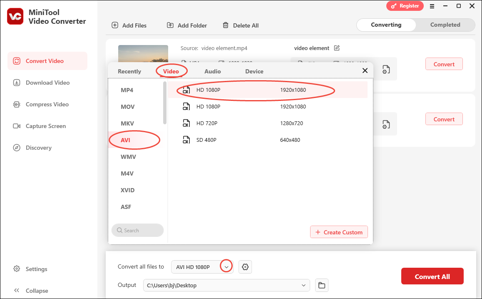
Task: Click HD 720P preset file icon
Action: click(x=186, y=123)
